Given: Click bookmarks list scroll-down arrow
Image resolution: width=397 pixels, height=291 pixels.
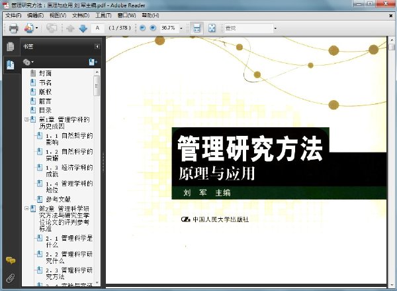Looking at the screenshot, I should tap(97, 282).
